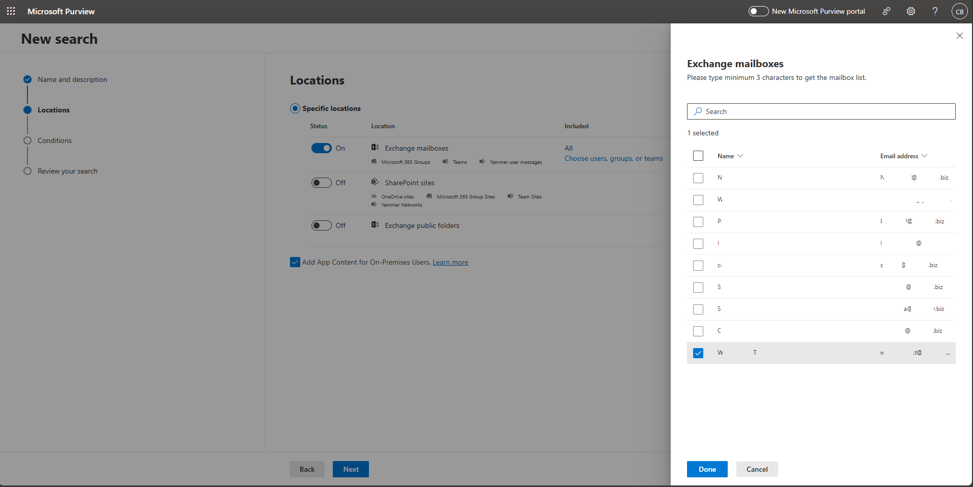Uncheck the selected mailbox row ending in t@

[698, 353]
